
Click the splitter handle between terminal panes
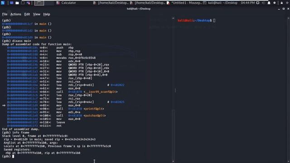tap(175, 91)
